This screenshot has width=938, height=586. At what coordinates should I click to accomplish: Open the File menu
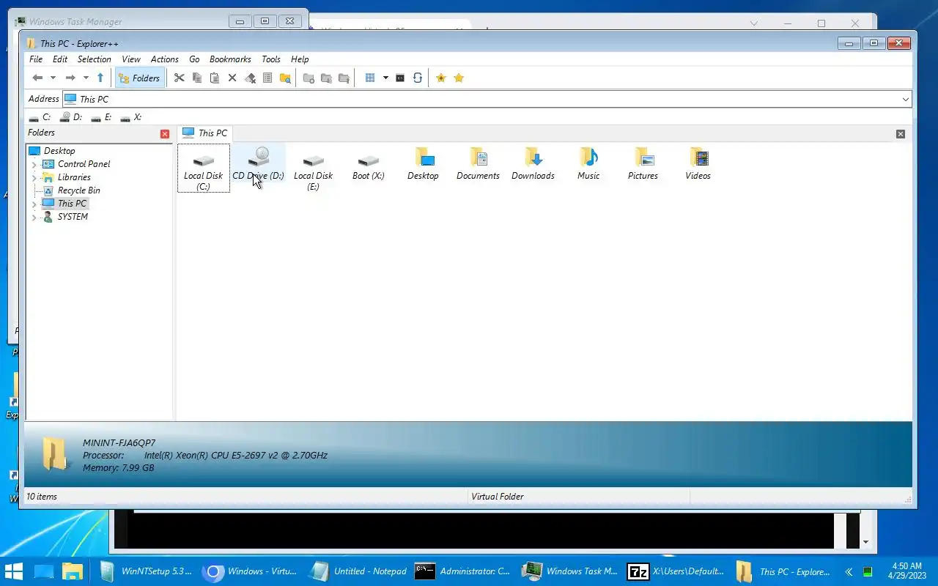tap(36, 59)
